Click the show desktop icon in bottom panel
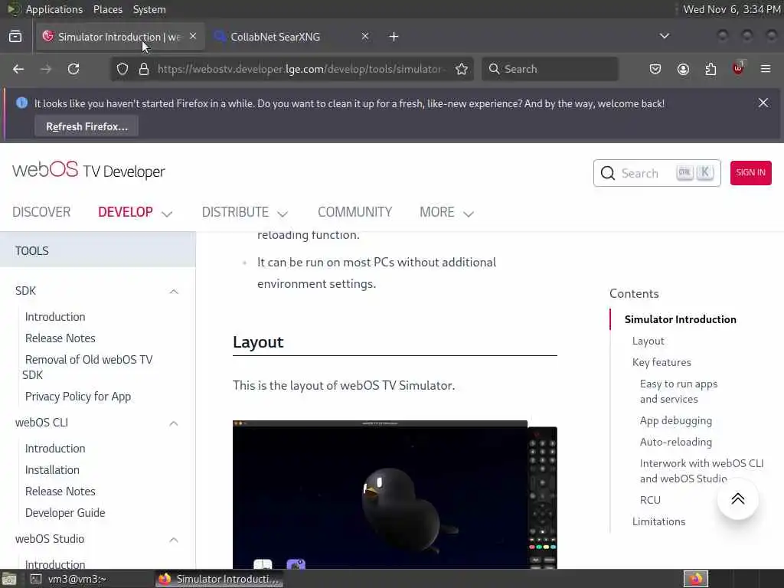The image size is (784, 588). click(x=9, y=579)
